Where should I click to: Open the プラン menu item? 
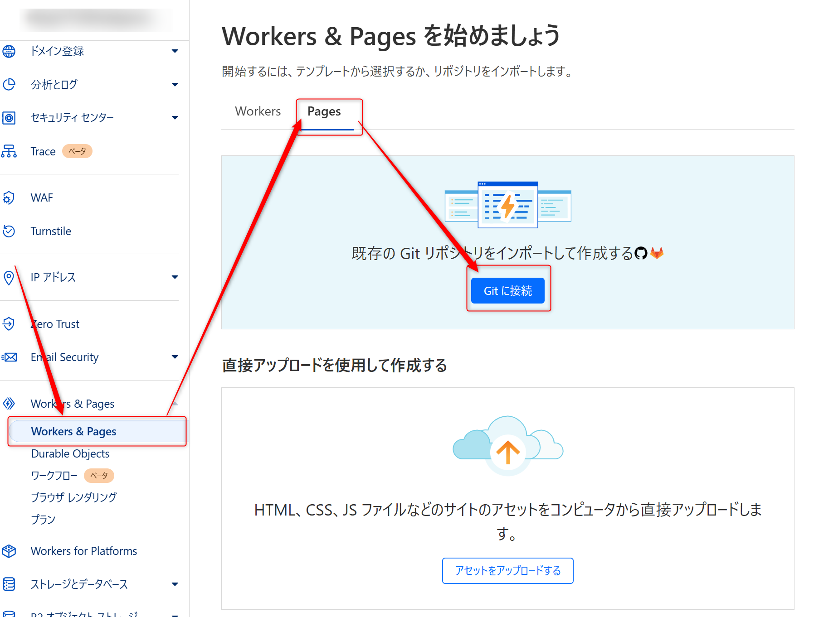point(43,520)
